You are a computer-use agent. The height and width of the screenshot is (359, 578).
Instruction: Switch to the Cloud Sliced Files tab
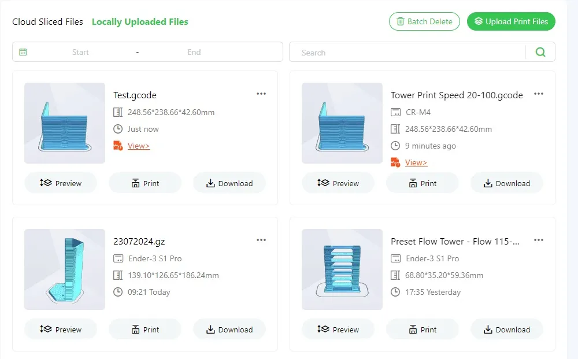coord(47,21)
